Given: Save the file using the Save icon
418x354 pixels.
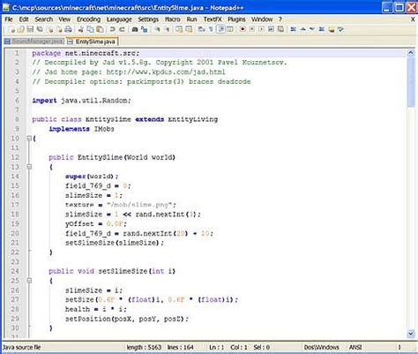Looking at the screenshot, I should pyautogui.click(x=30, y=29).
